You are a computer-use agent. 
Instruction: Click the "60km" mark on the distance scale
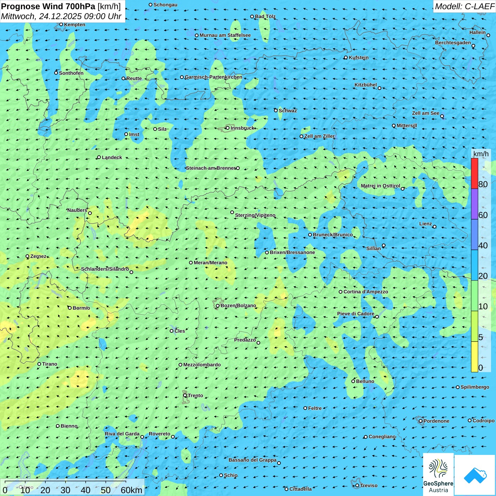click(x=131, y=490)
